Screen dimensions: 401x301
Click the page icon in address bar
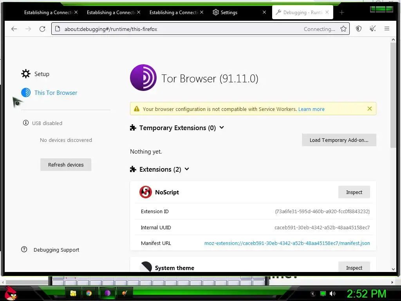pos(58,29)
